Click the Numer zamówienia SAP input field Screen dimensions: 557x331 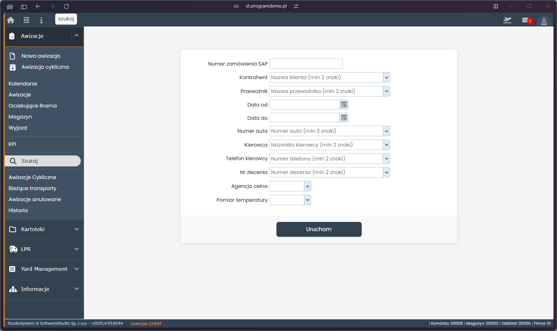pos(306,64)
